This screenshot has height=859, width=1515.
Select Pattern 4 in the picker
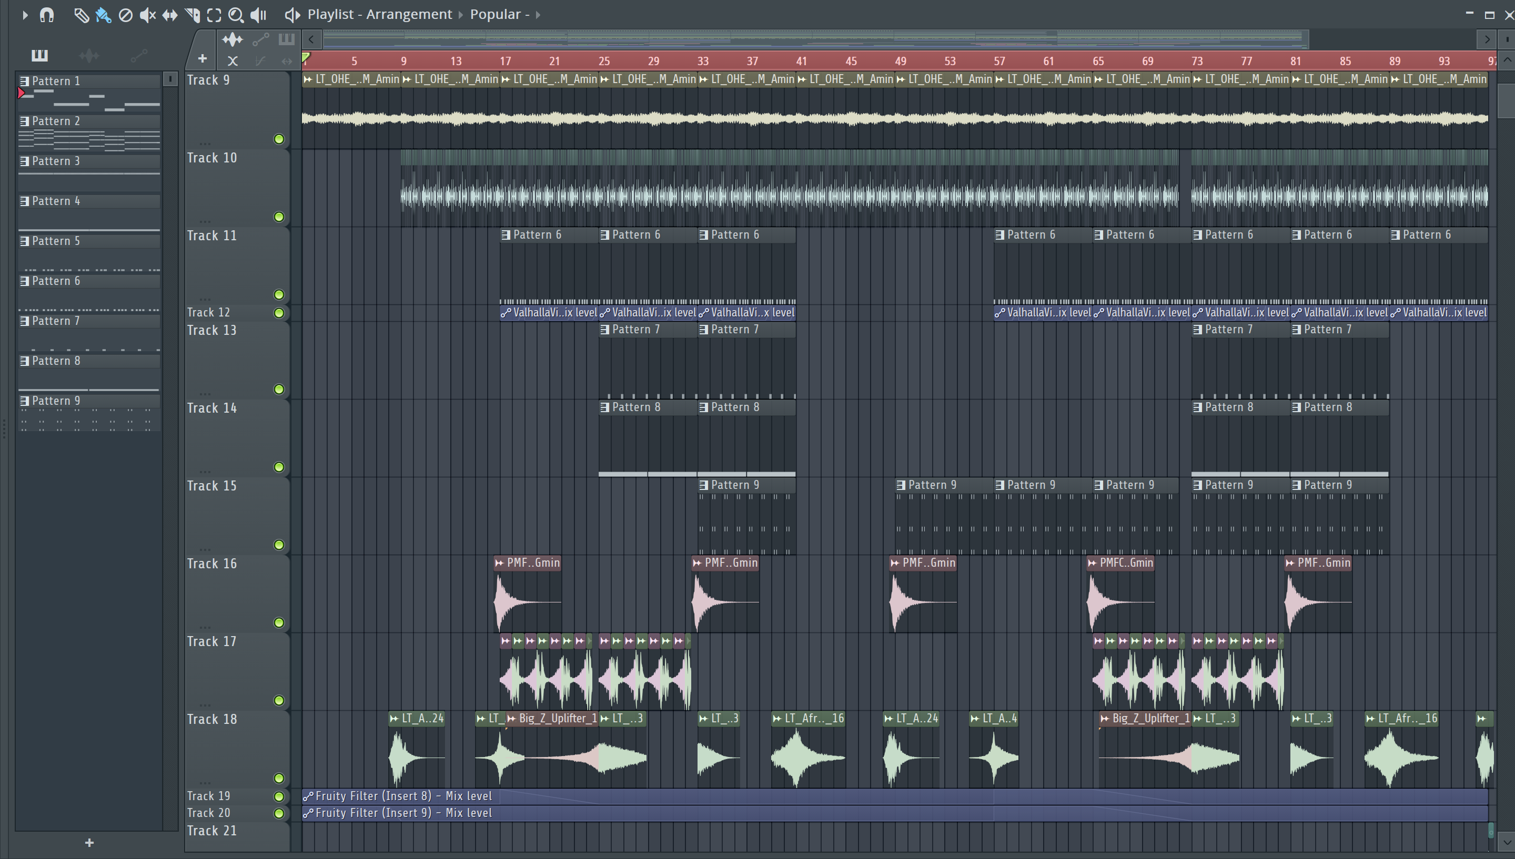[x=88, y=212]
